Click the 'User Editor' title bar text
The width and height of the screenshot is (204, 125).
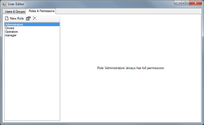click(16, 4)
